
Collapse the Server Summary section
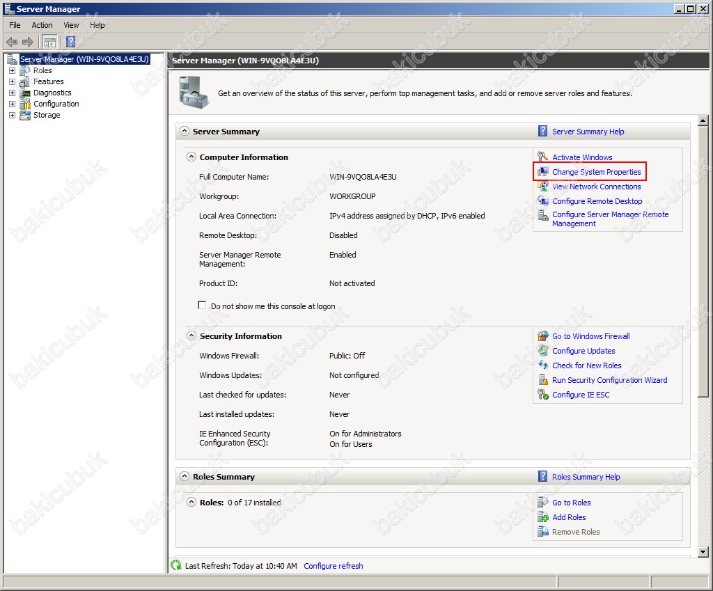(185, 132)
